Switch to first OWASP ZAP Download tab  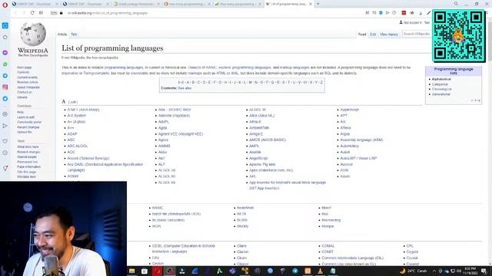point(34,4)
